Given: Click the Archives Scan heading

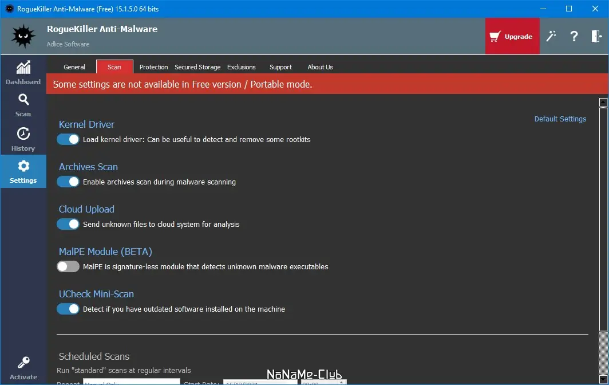Looking at the screenshot, I should (88, 167).
